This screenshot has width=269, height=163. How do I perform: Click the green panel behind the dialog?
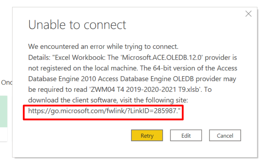pyautogui.click(x=4, y=111)
